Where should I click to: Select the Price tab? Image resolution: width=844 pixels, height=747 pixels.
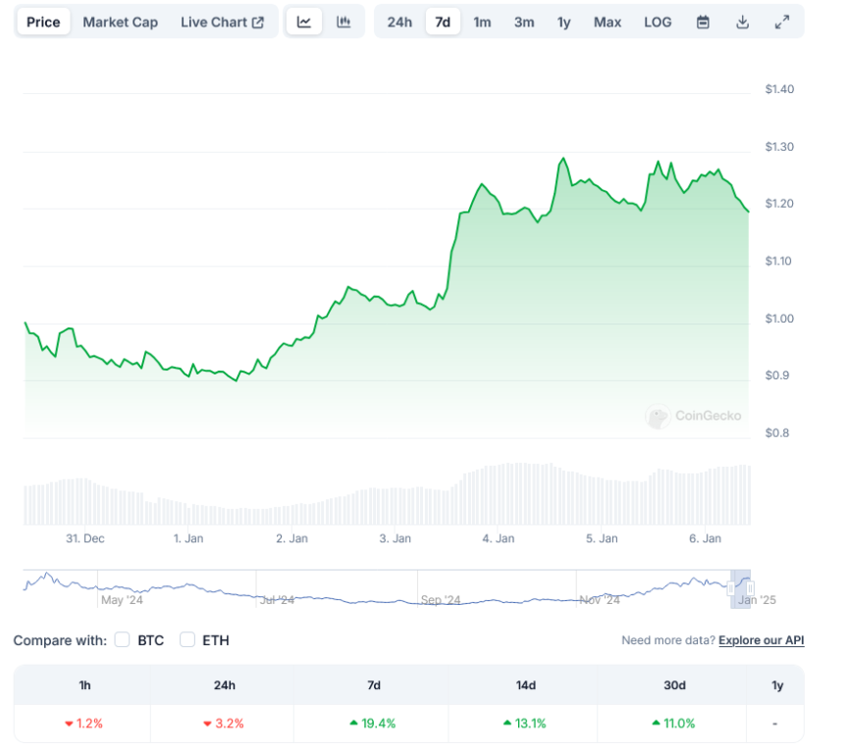coord(43,22)
